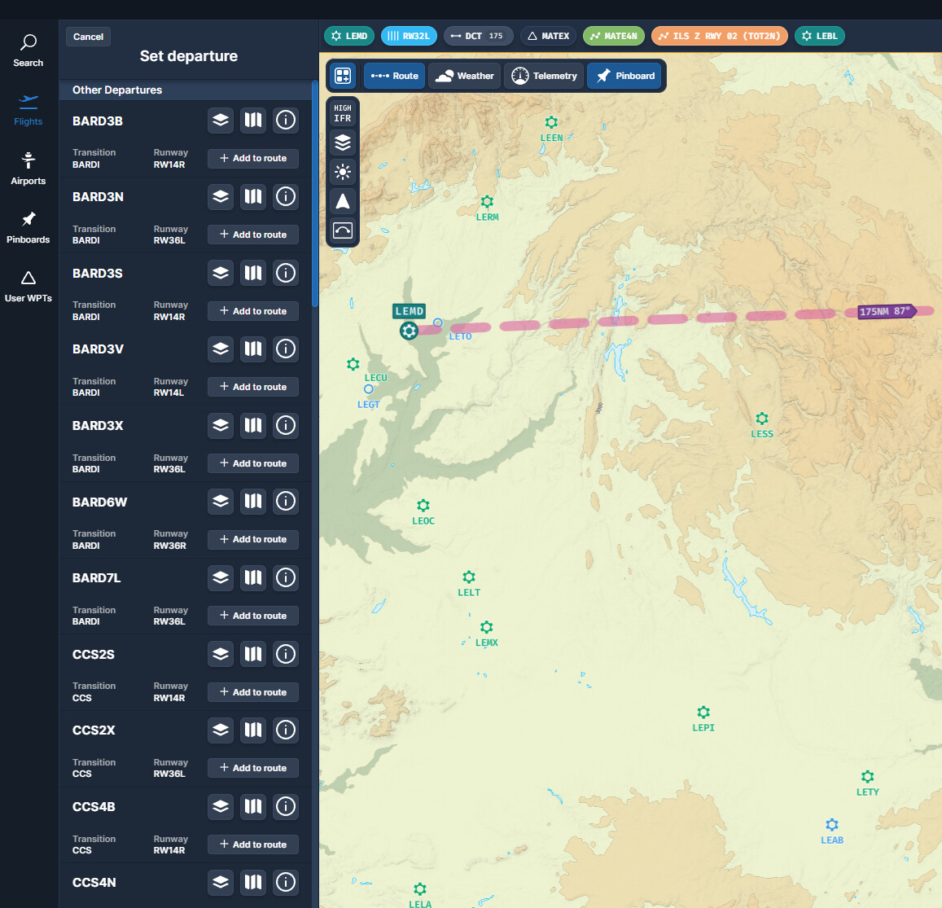
Task: Toggle map brightness sun icon
Action: 343,172
